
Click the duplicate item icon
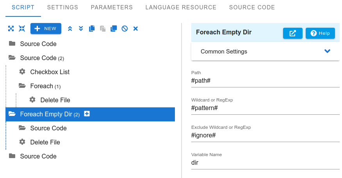[x=114, y=28]
